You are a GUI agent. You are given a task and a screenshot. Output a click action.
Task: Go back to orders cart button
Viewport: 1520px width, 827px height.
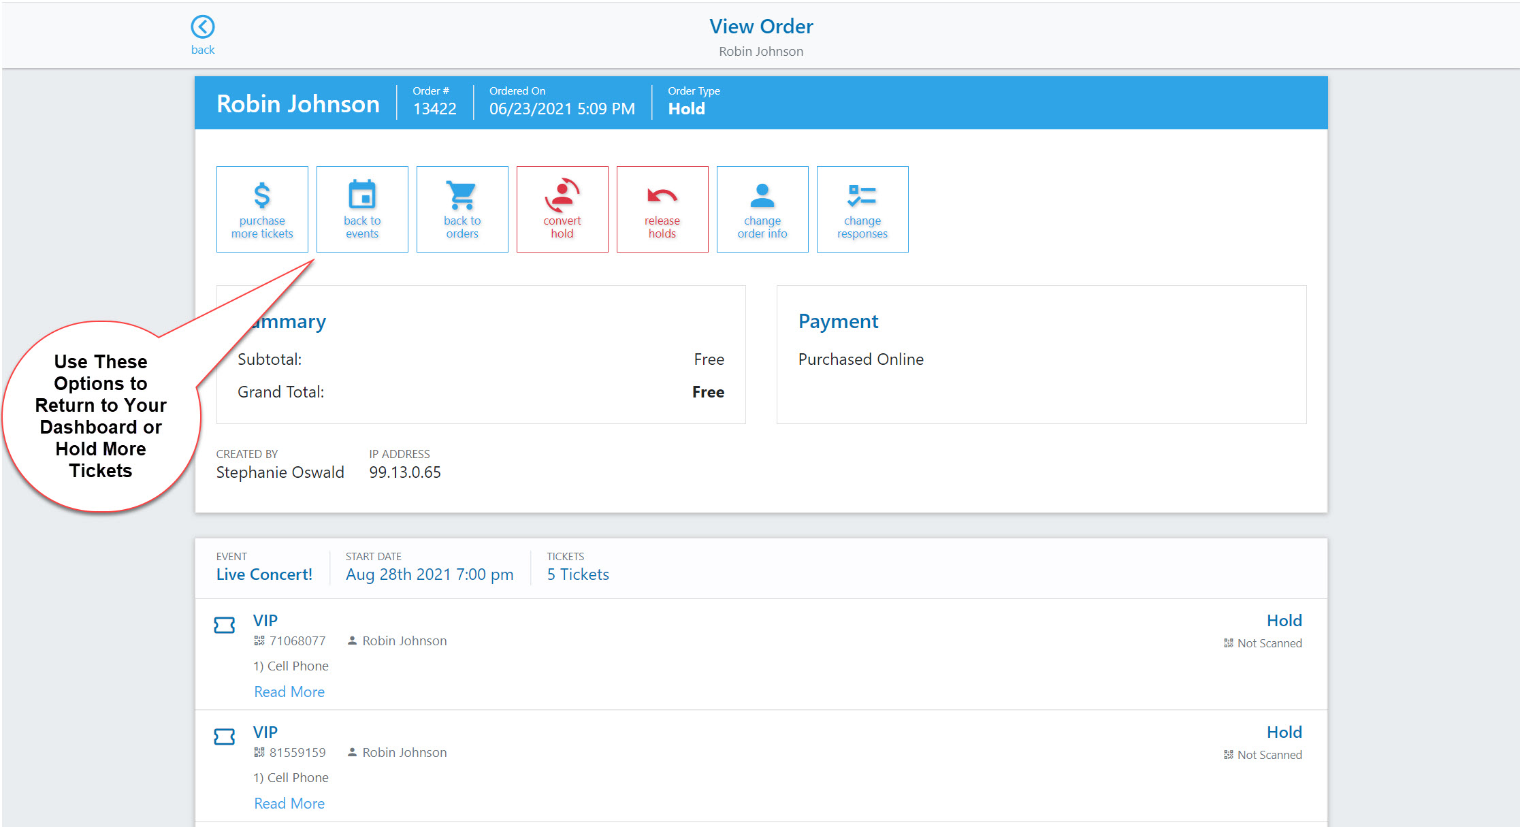pyautogui.click(x=462, y=209)
